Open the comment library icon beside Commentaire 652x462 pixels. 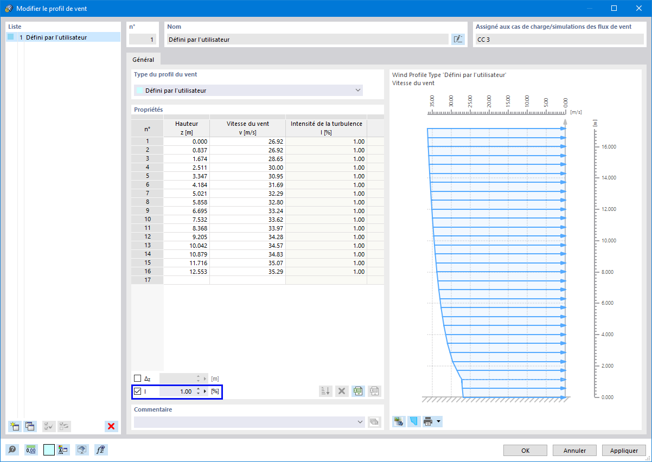pyautogui.click(x=374, y=422)
